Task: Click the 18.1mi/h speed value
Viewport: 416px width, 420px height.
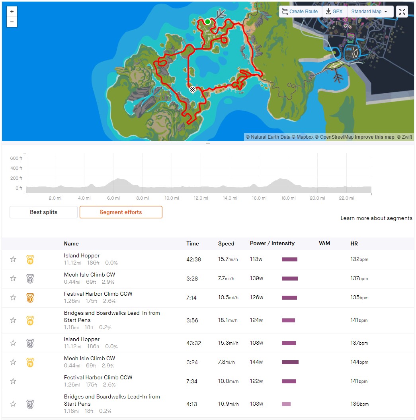Action: pyautogui.click(x=228, y=320)
